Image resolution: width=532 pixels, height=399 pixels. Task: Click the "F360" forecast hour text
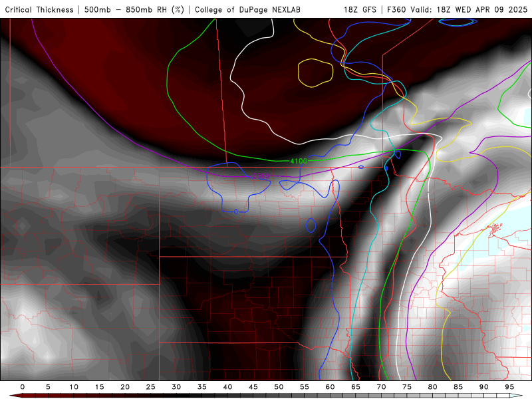[x=397, y=9]
